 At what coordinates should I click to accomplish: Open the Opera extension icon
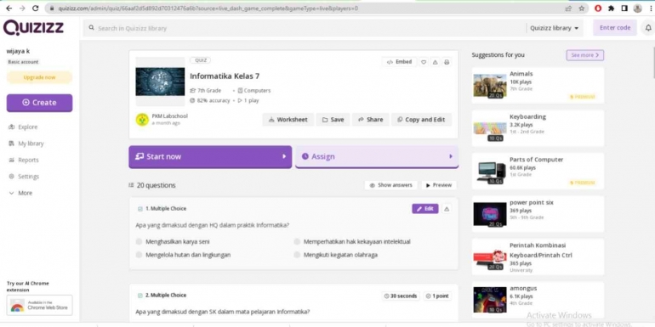[x=598, y=8]
